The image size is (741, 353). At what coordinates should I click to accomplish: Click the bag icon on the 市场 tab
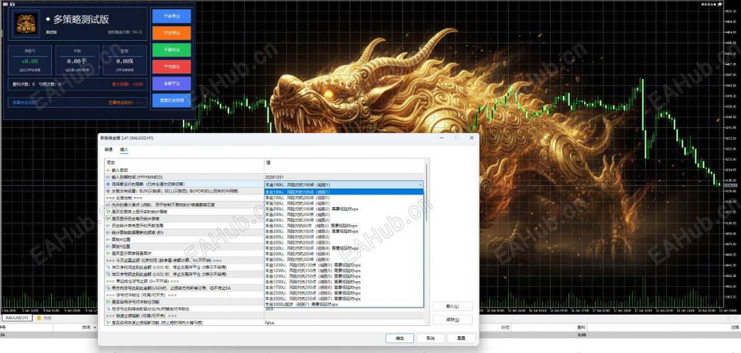coord(39,318)
